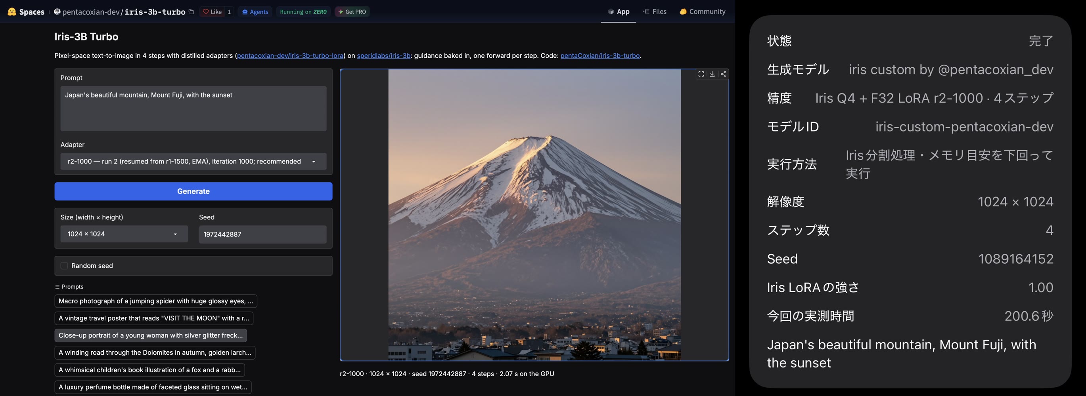Click the Prompts examples header
The image size is (1086, 396).
(x=69, y=287)
